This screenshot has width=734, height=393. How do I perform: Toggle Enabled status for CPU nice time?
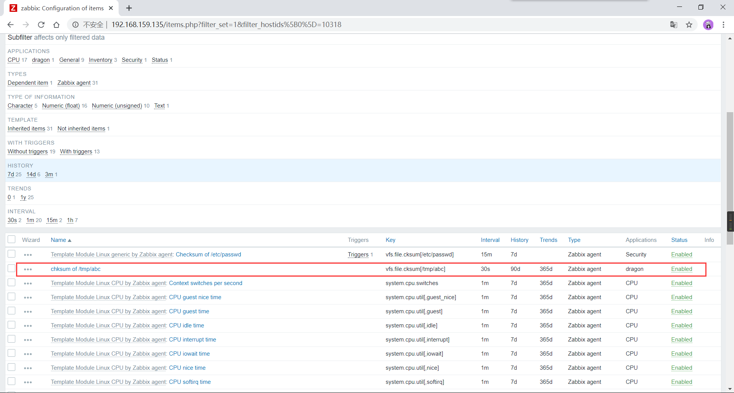[x=682, y=368]
